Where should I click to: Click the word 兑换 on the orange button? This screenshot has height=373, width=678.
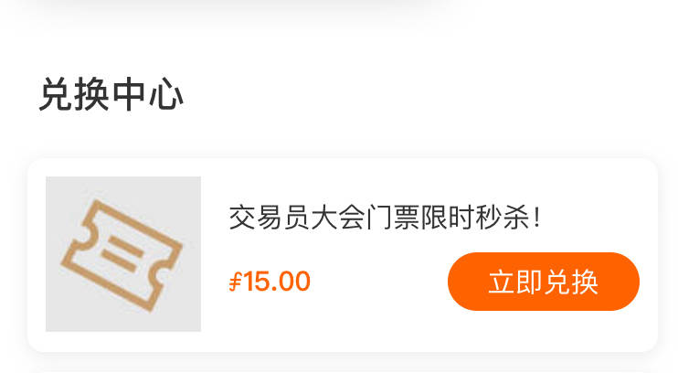coord(571,282)
